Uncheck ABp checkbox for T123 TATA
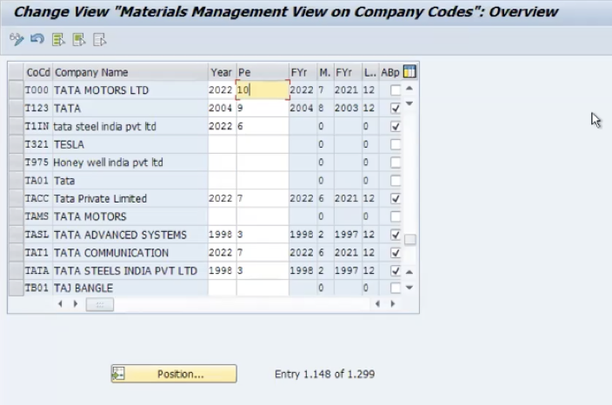 [396, 108]
